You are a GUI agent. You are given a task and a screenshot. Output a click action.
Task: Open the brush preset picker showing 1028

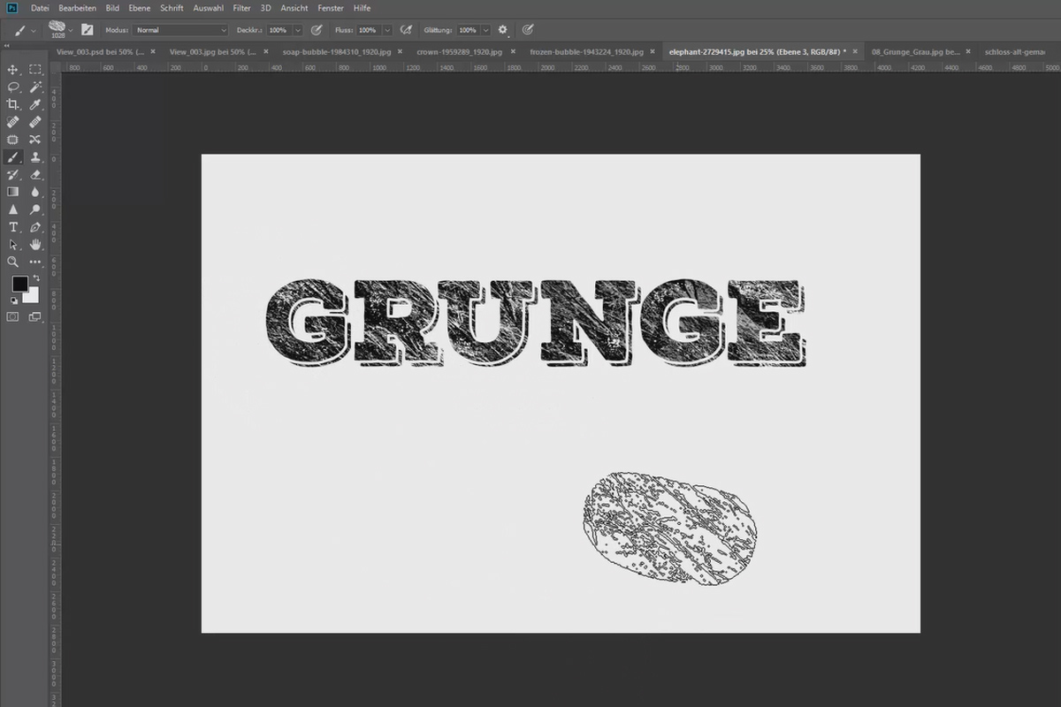coord(60,29)
